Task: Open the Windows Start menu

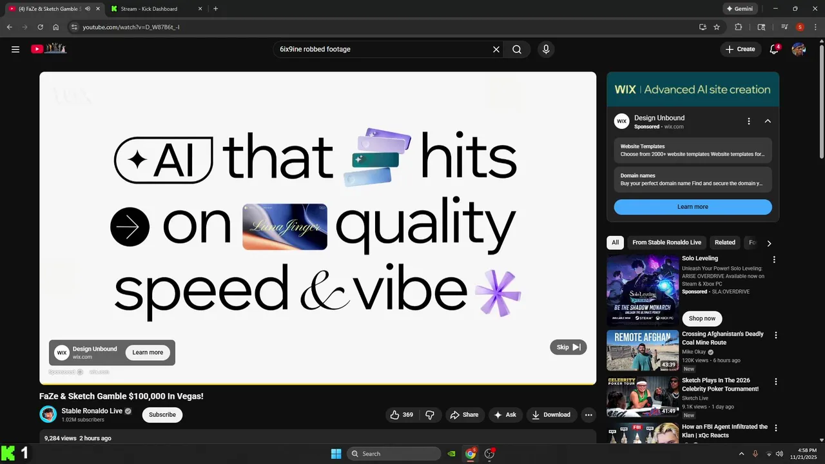Action: pyautogui.click(x=336, y=454)
